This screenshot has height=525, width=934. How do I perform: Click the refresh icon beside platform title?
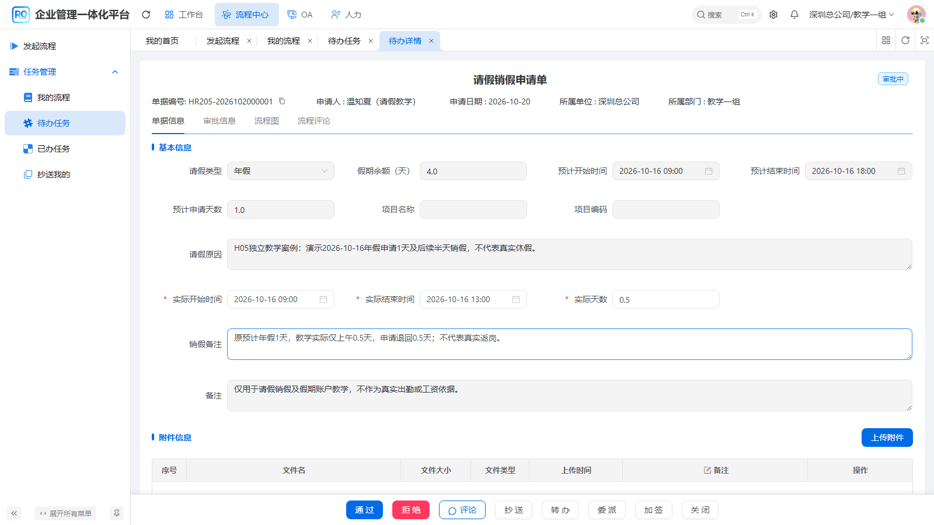[x=146, y=15]
